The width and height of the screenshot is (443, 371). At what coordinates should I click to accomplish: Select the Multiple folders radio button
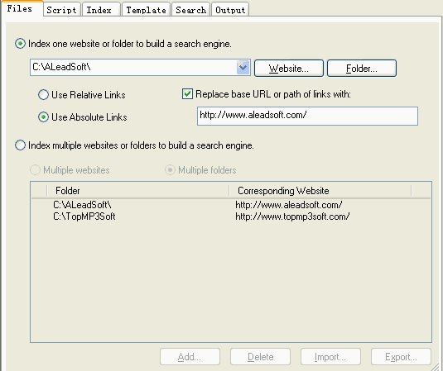[x=170, y=170]
